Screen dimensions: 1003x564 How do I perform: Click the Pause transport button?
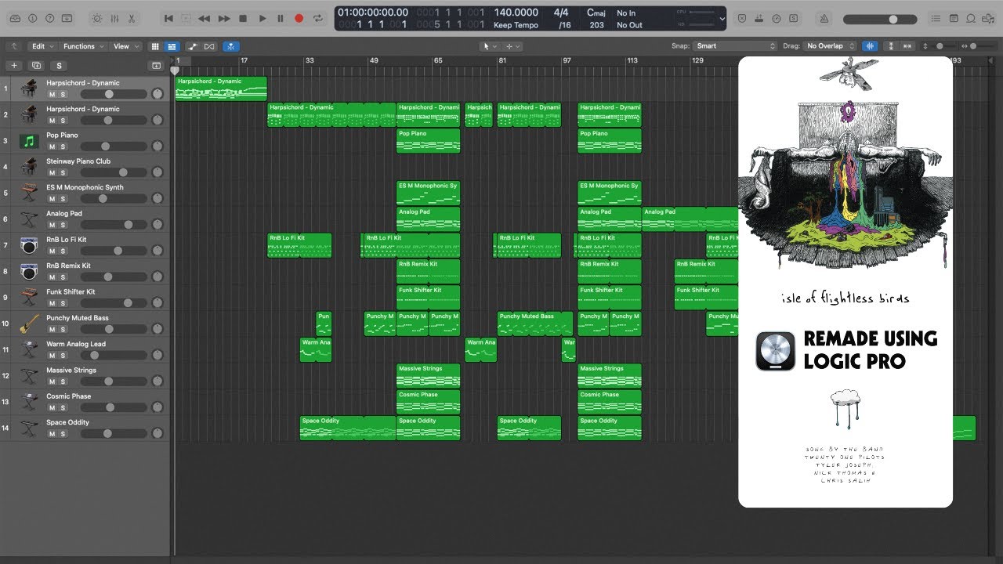click(281, 18)
